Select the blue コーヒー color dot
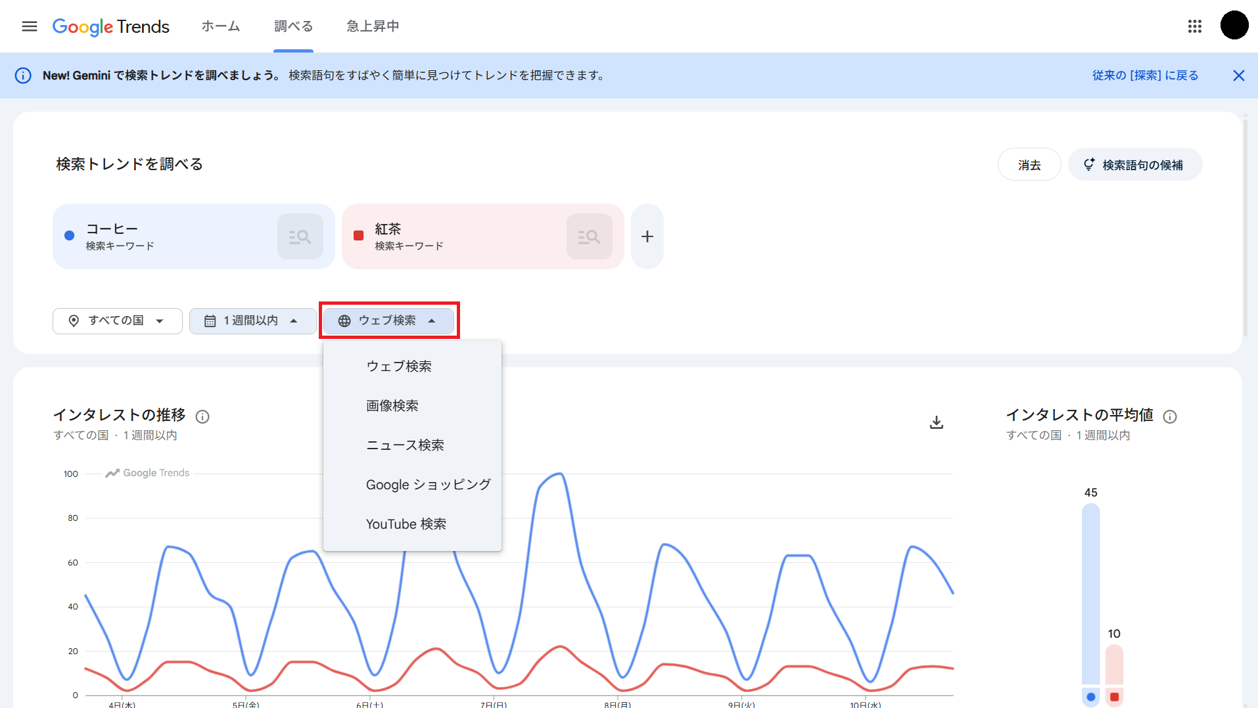 pos(69,236)
